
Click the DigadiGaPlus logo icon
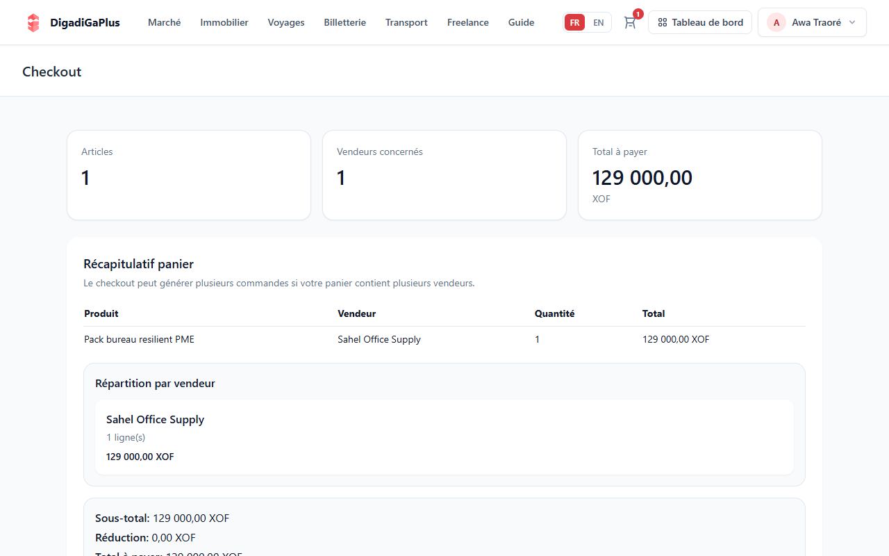point(33,22)
